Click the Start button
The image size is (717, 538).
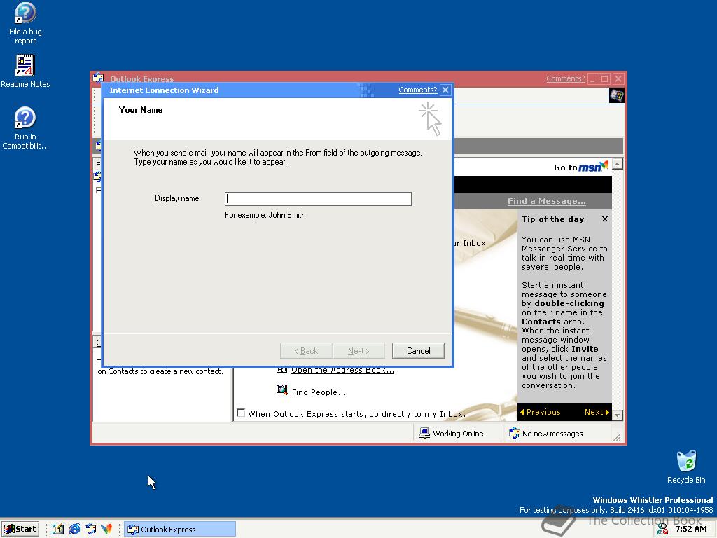20,529
